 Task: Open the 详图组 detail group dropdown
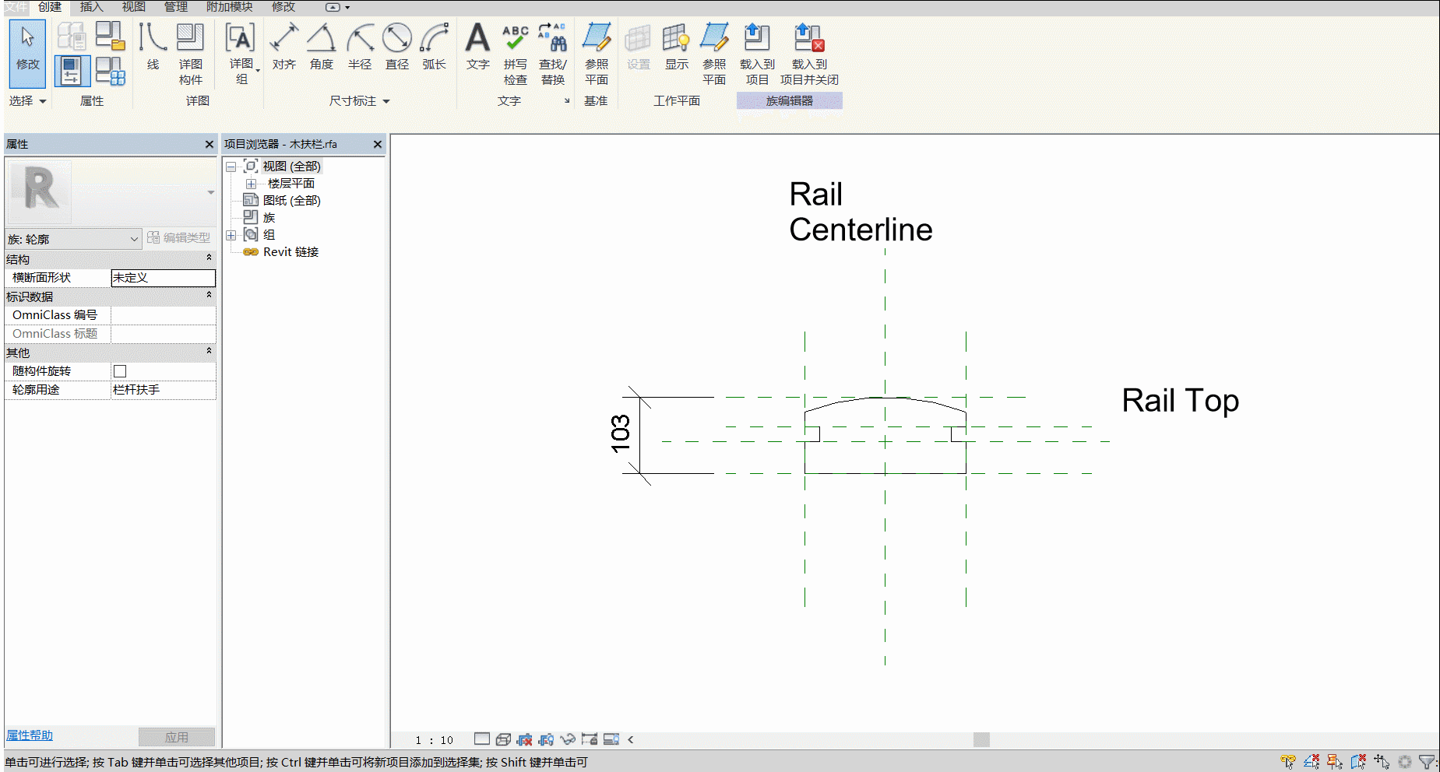tap(241, 53)
